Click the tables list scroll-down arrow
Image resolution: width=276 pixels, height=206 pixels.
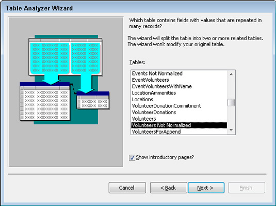click(231, 130)
